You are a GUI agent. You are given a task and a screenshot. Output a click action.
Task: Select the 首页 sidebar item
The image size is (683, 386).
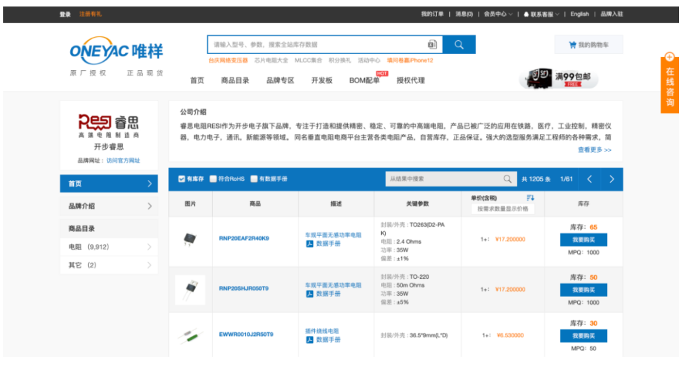tap(109, 184)
